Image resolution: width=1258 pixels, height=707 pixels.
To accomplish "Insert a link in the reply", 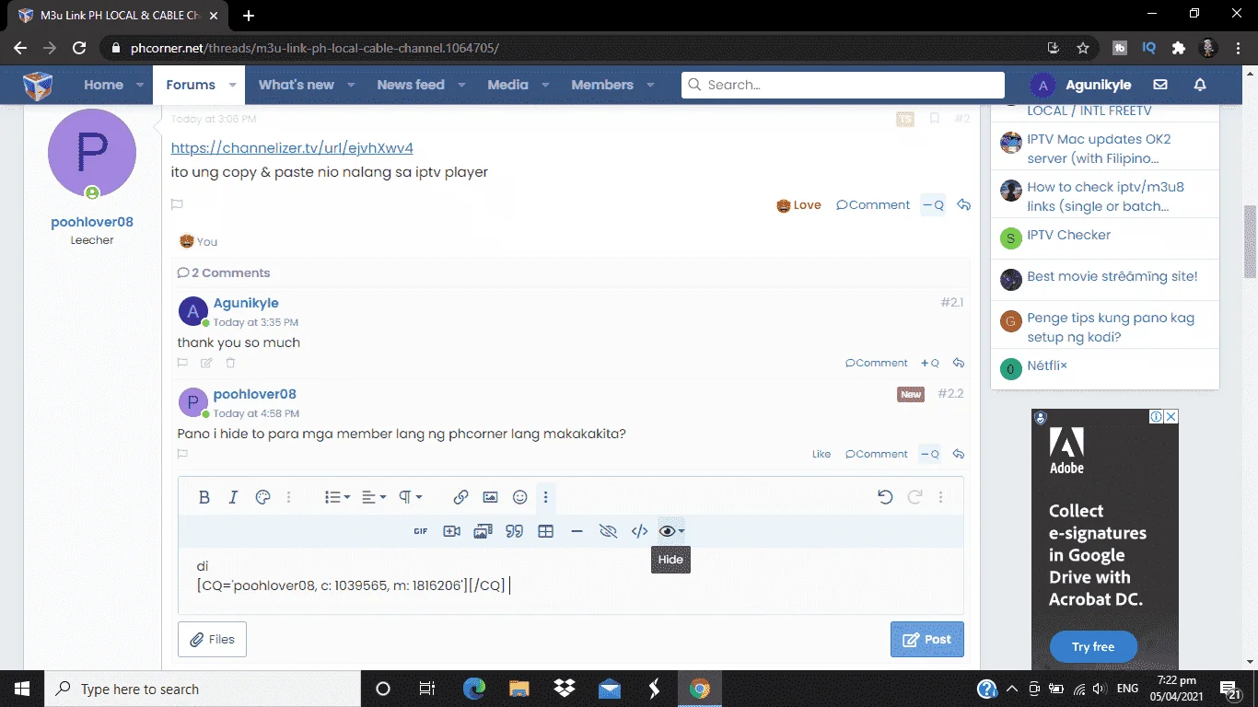I will point(460,497).
